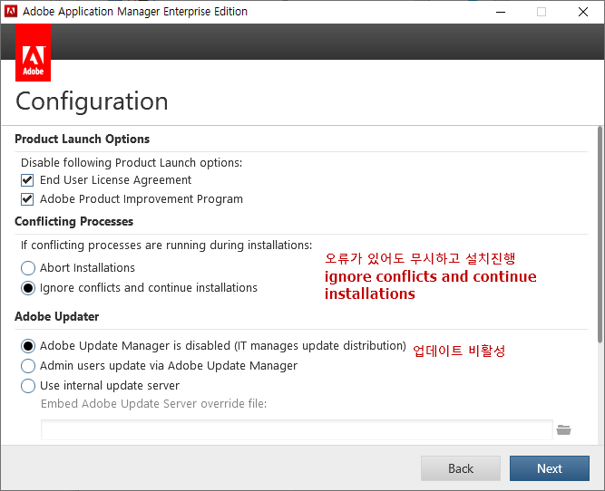
Task: Choose Use internal update server option
Action: pyautogui.click(x=28, y=386)
